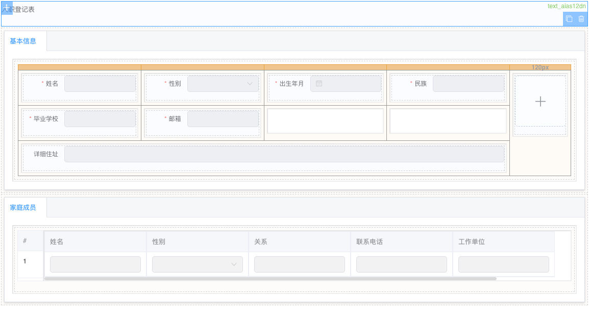Click the 邮箱 input field
The width and height of the screenshot is (589, 318).
(x=223, y=119)
